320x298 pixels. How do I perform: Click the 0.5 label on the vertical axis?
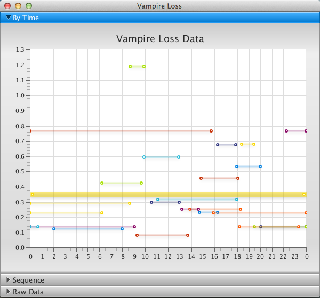20,171
